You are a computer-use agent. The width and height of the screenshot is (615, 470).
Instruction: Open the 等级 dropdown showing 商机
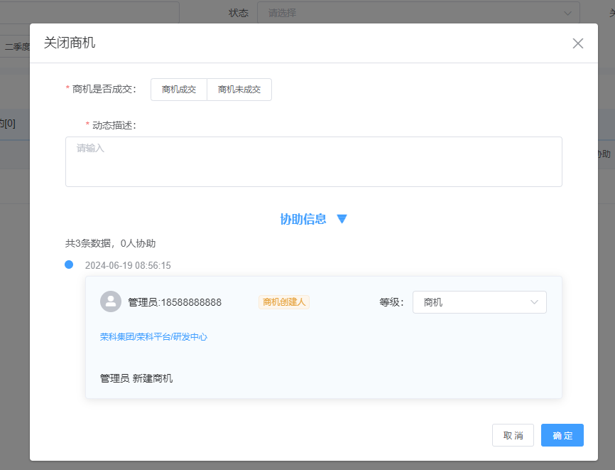coord(479,302)
